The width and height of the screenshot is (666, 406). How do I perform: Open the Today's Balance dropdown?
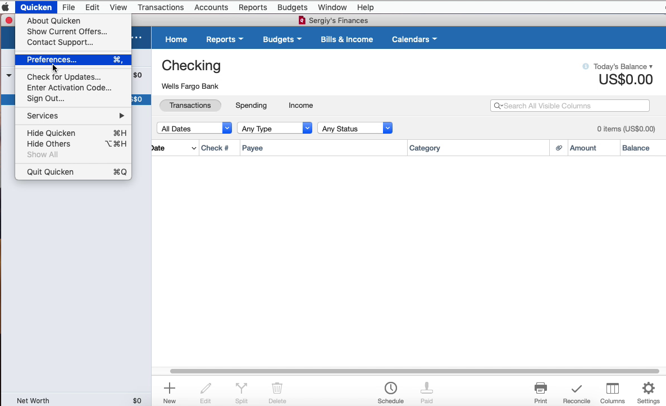(x=623, y=67)
